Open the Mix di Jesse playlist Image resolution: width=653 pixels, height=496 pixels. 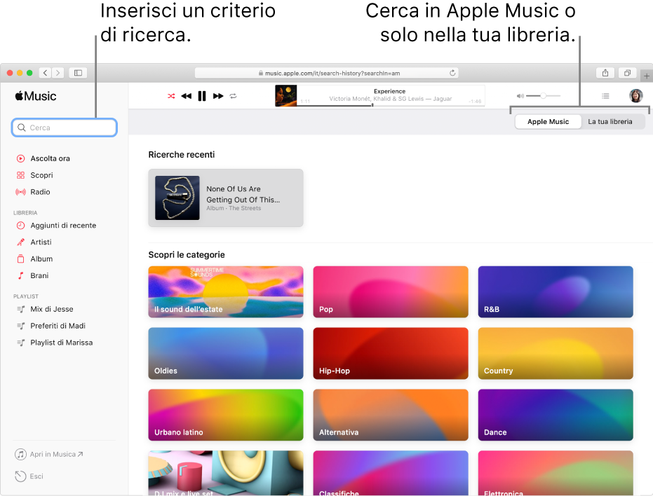[51, 309]
